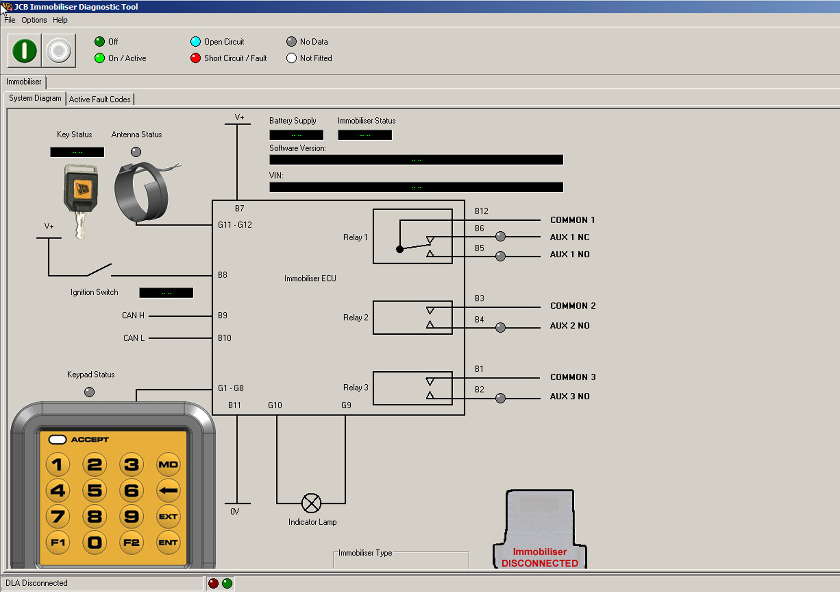
Task: Click the Indicator Lamp symbol
Action: (311, 503)
